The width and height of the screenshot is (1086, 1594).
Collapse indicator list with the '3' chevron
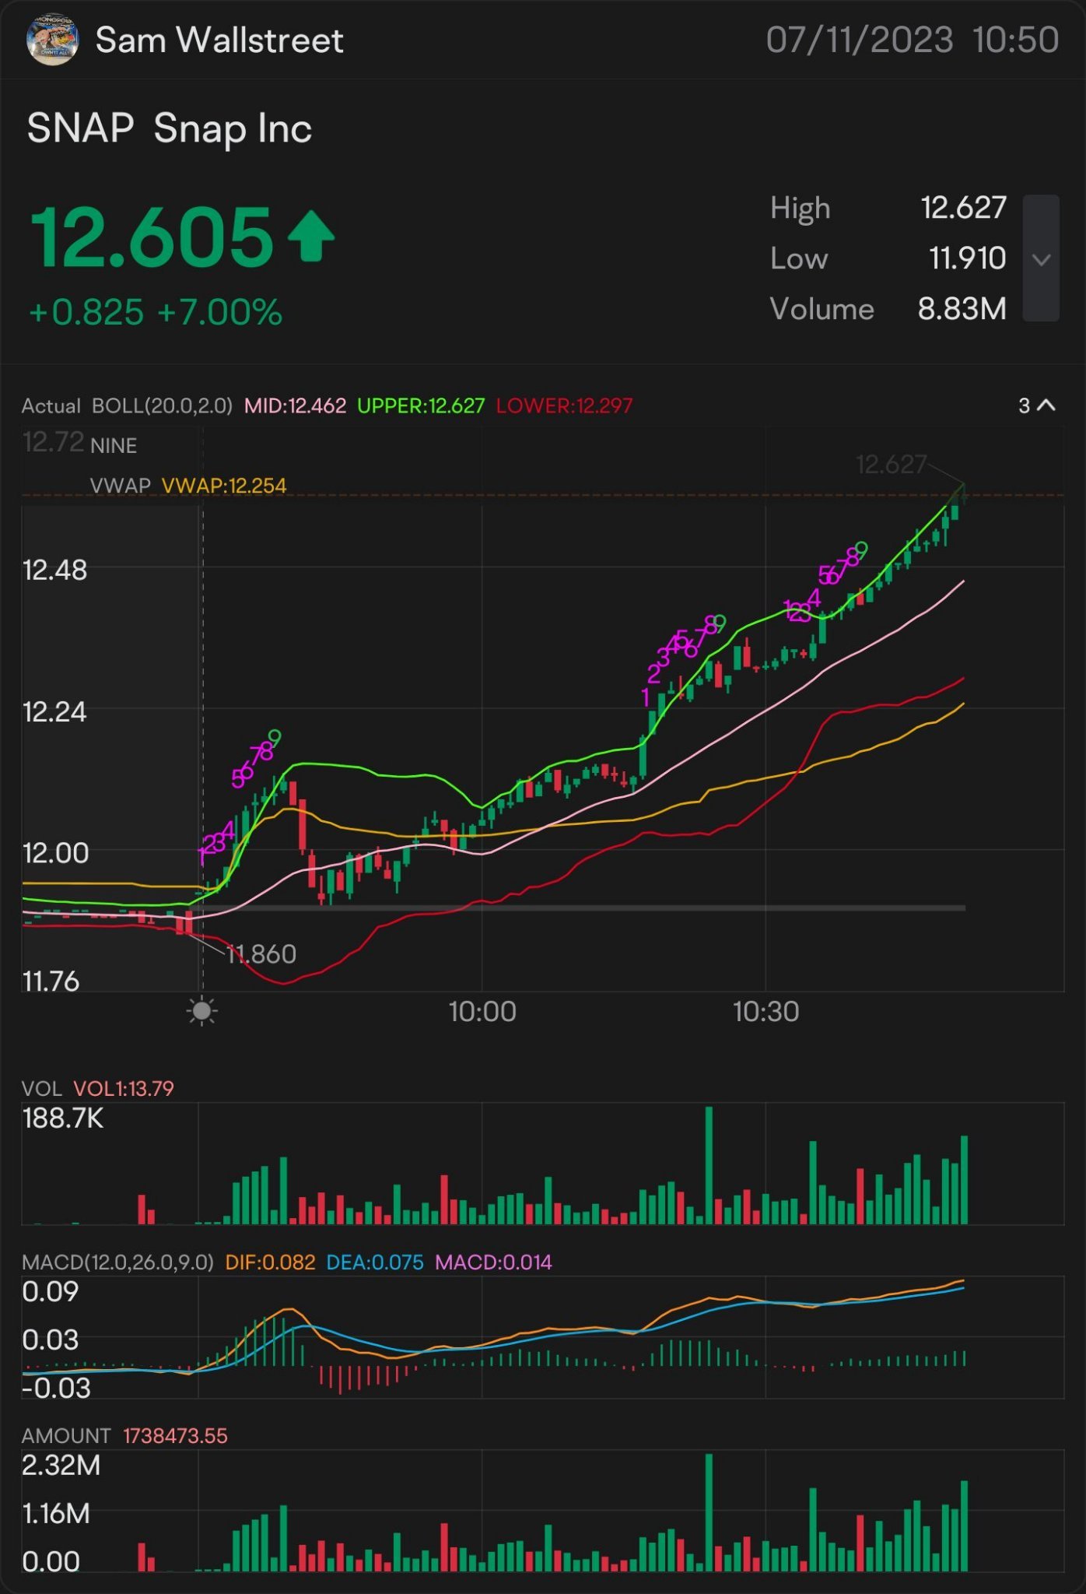click(x=1037, y=406)
